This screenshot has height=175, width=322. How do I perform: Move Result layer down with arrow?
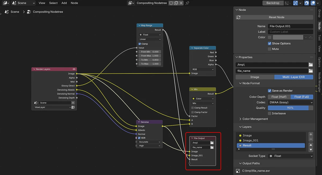click(311, 150)
